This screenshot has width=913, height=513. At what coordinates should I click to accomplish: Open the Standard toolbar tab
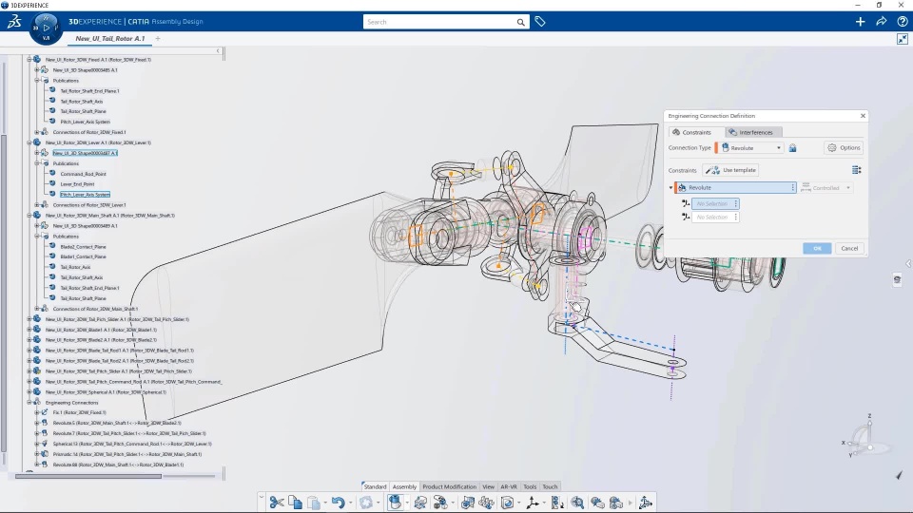(x=375, y=486)
